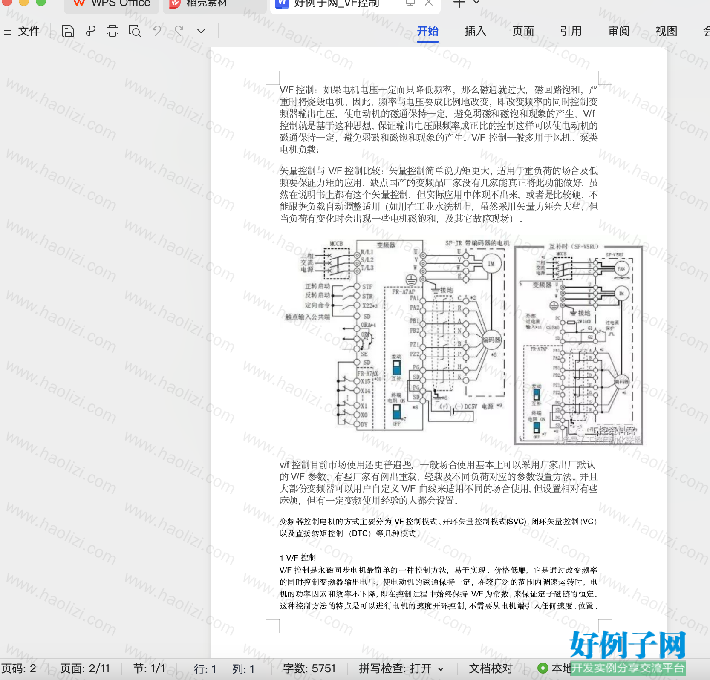Click 节: 1/1 in status bar

pyautogui.click(x=149, y=668)
